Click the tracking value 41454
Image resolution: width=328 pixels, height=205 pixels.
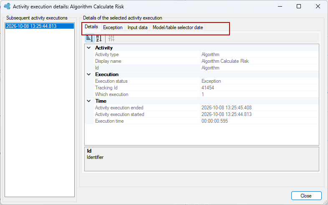[208, 88]
